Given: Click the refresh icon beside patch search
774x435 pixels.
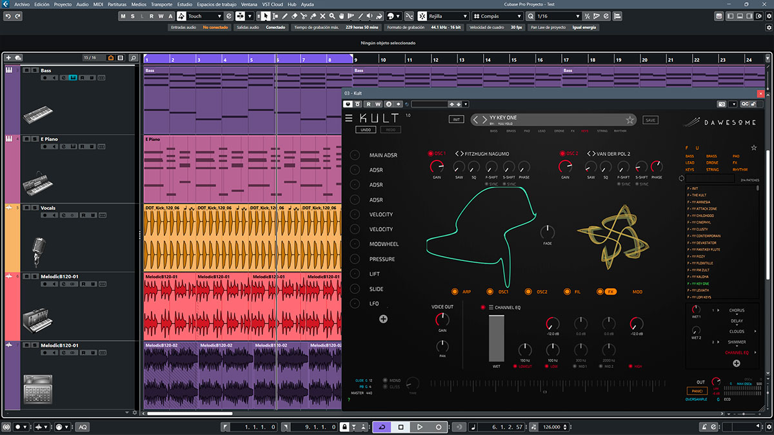Looking at the screenshot, I should point(682,179).
